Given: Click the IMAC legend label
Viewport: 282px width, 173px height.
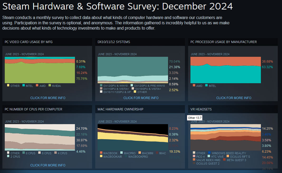Looking at the screenshot, I should tap(162, 153).
